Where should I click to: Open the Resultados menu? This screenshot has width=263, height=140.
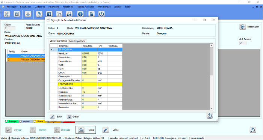(26, 7)
